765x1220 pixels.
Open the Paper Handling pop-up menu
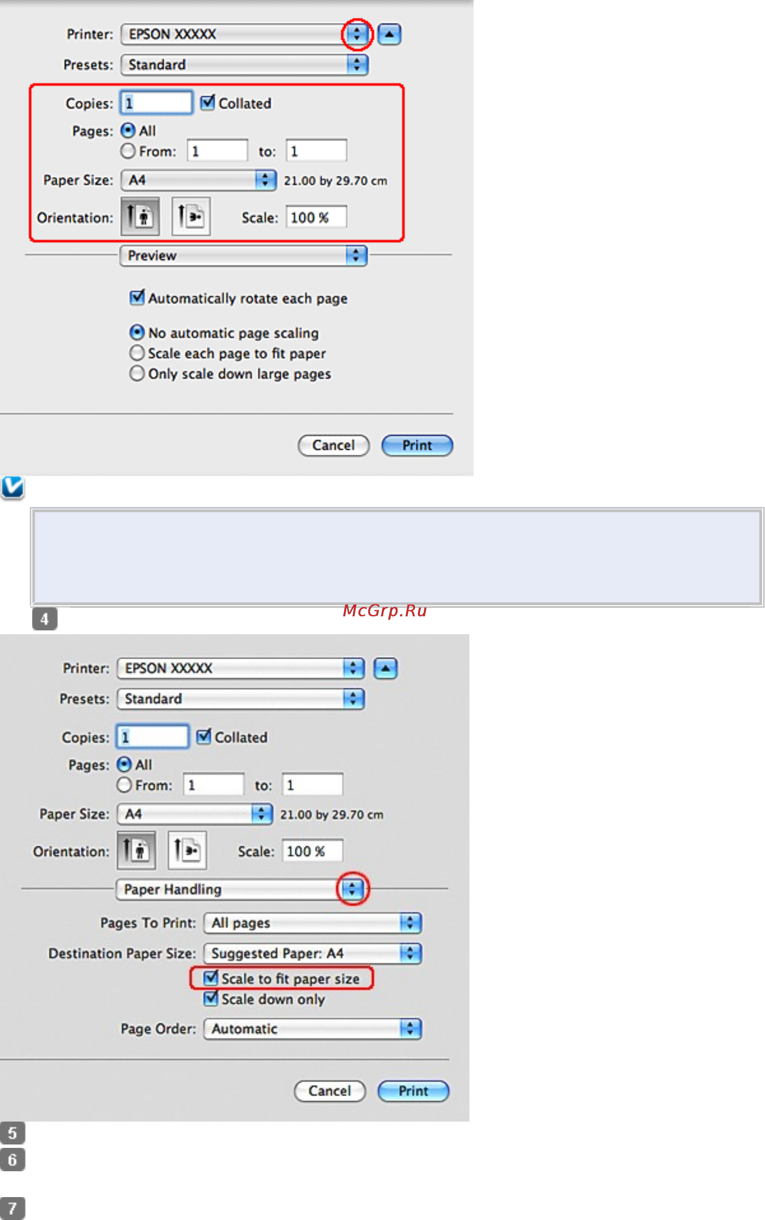[x=240, y=889]
